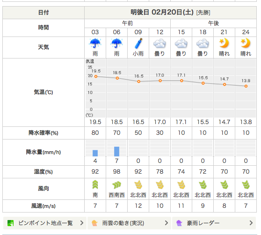Click the light rain folded umbrella icon at 09
The height and width of the screenshot is (235, 261).
coord(138,44)
